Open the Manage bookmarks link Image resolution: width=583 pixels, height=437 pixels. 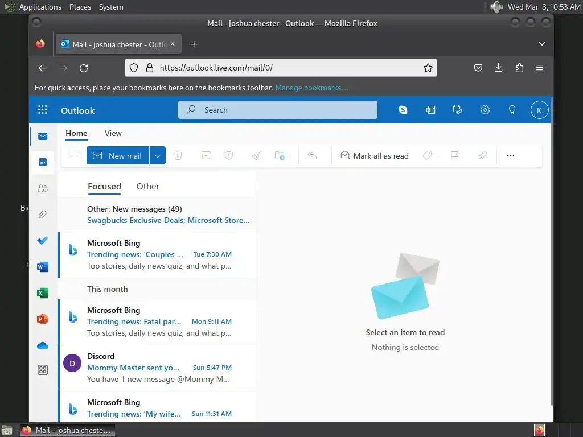tap(311, 88)
